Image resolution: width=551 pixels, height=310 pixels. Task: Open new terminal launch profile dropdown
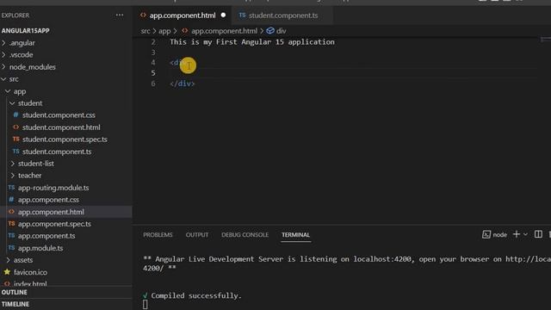(x=525, y=234)
